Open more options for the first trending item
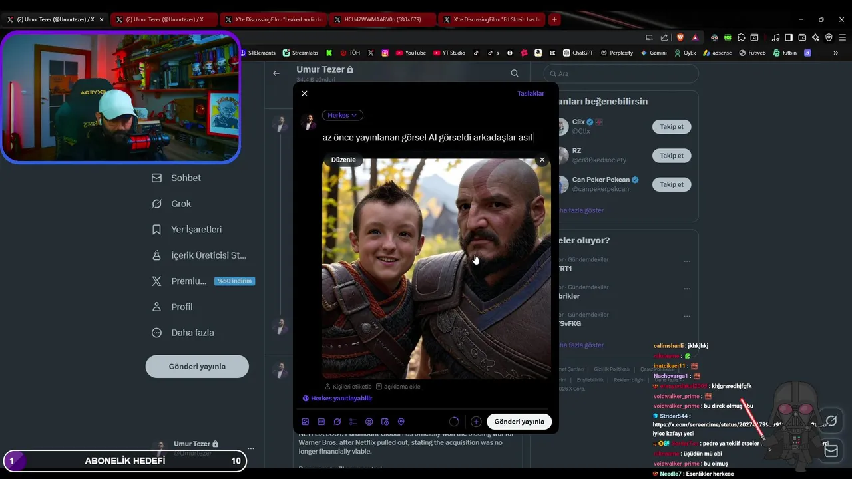The image size is (852, 479). (687, 261)
